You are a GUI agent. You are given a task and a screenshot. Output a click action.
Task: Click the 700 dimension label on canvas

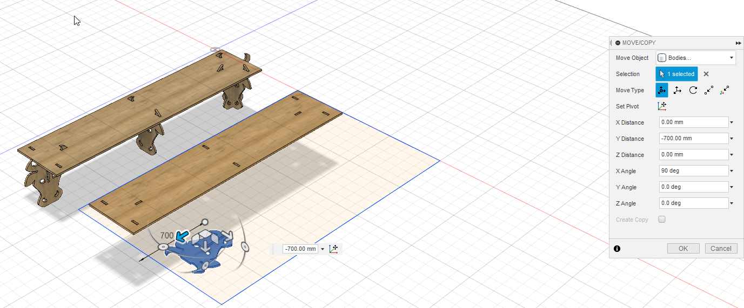click(x=167, y=236)
